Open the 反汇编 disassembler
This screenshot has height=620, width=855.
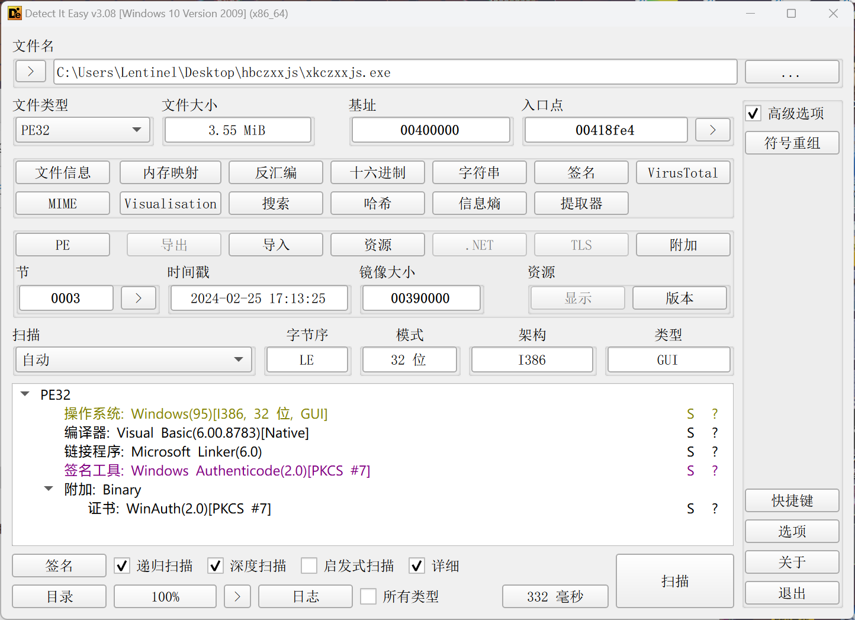276,172
